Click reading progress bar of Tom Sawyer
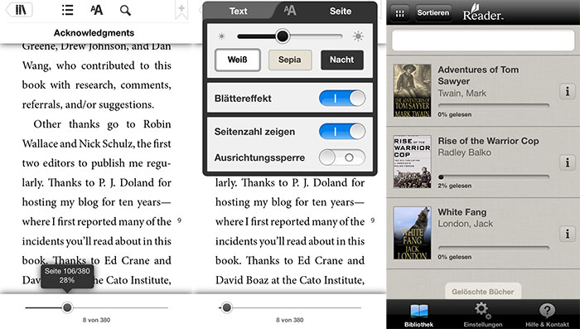 point(494,105)
